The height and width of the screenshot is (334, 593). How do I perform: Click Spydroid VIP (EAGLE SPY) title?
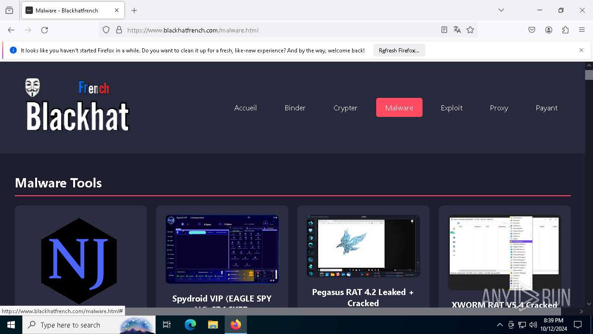click(222, 302)
